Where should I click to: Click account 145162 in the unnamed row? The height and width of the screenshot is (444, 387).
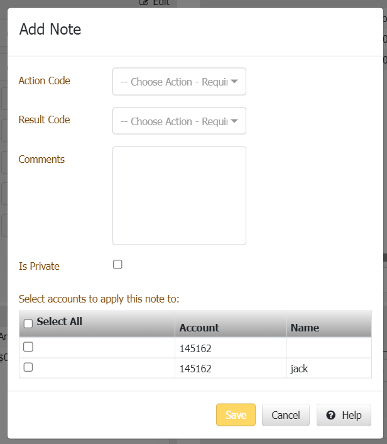tap(195, 348)
